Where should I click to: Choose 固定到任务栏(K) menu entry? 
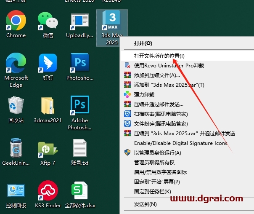pos(187,192)
